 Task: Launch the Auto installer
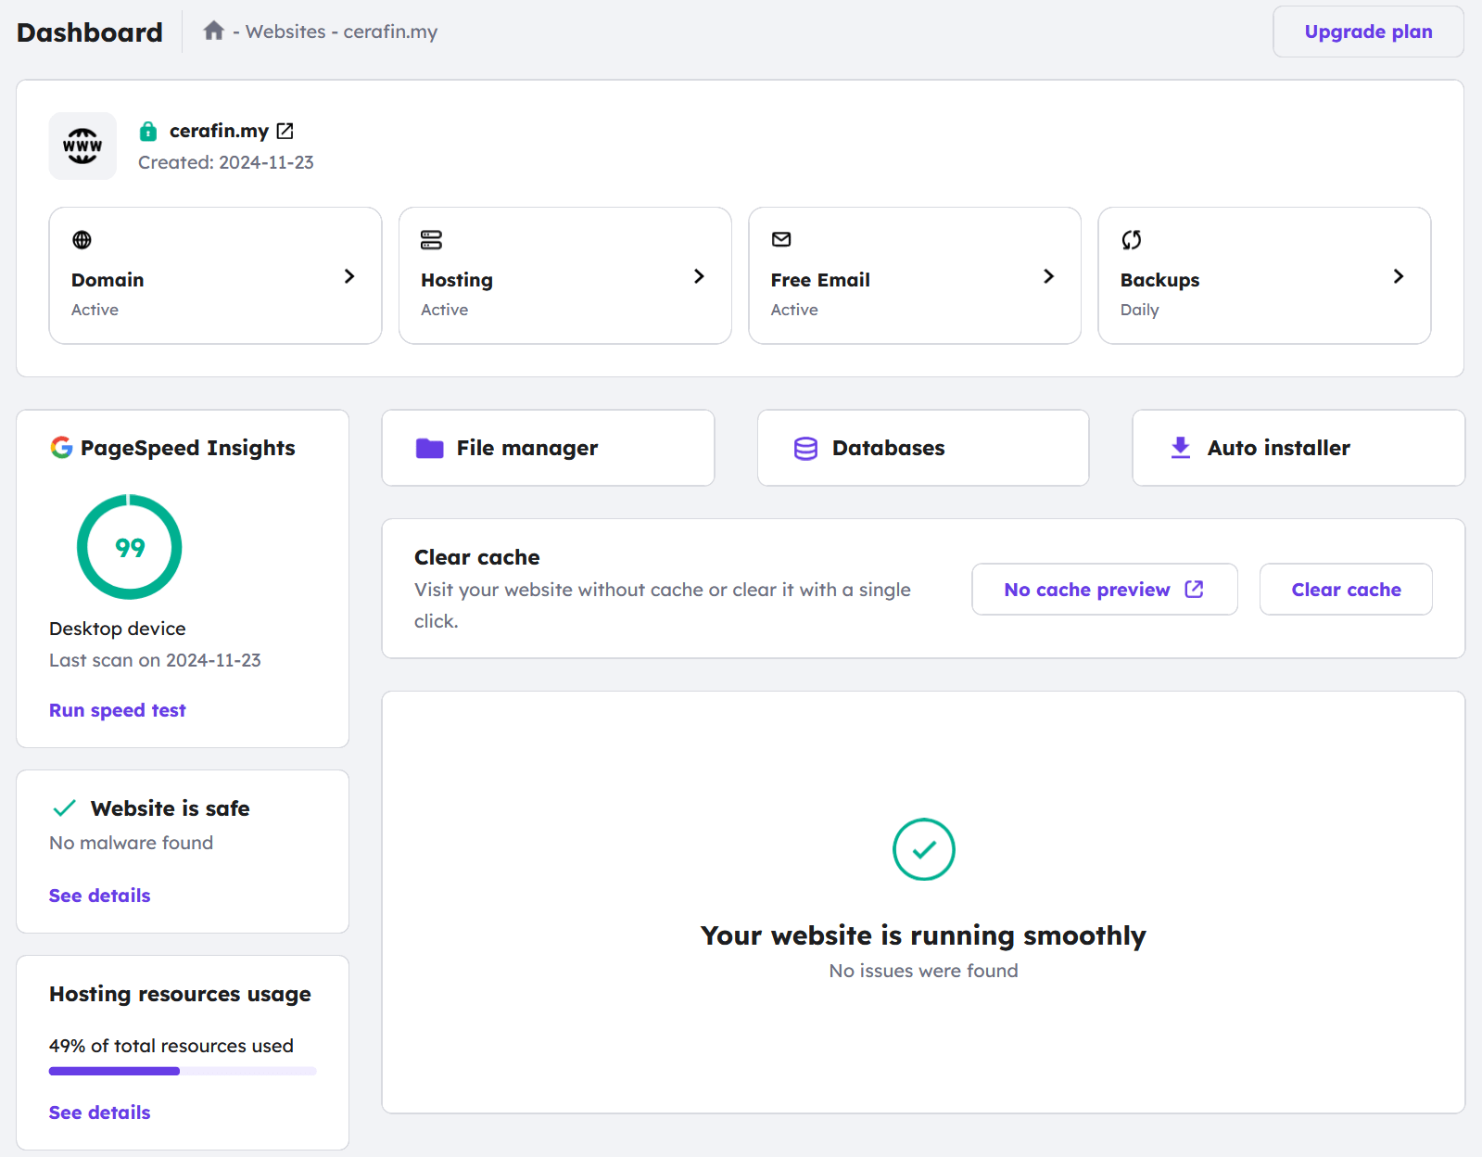click(1298, 448)
